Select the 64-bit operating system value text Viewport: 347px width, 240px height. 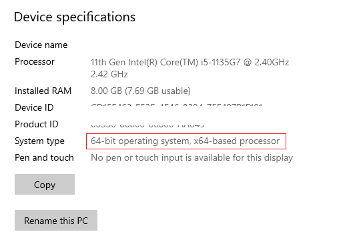click(x=185, y=141)
